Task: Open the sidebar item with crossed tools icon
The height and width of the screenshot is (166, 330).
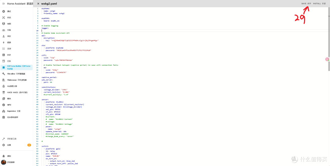Action: (x=4, y=17)
